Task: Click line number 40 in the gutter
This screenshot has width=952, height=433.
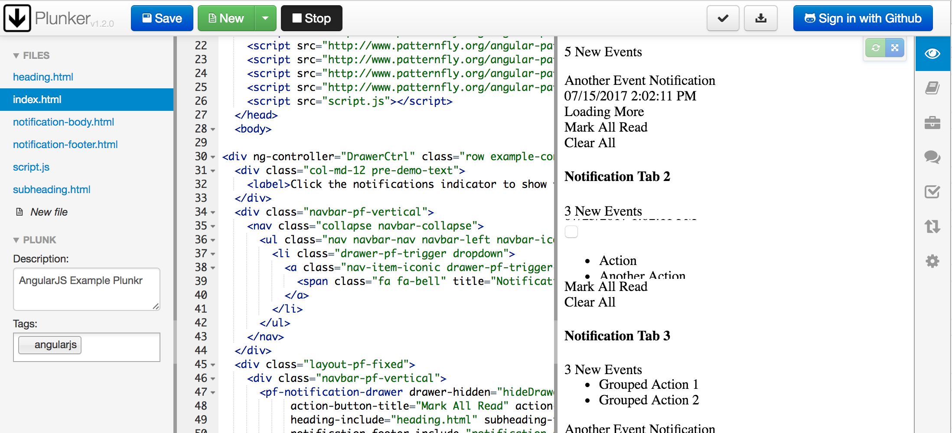Action: (x=201, y=295)
